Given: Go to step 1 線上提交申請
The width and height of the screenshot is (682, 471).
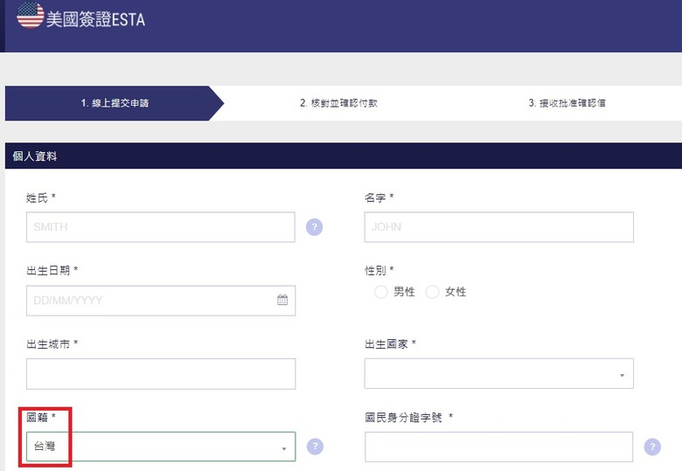Looking at the screenshot, I should tap(115, 103).
